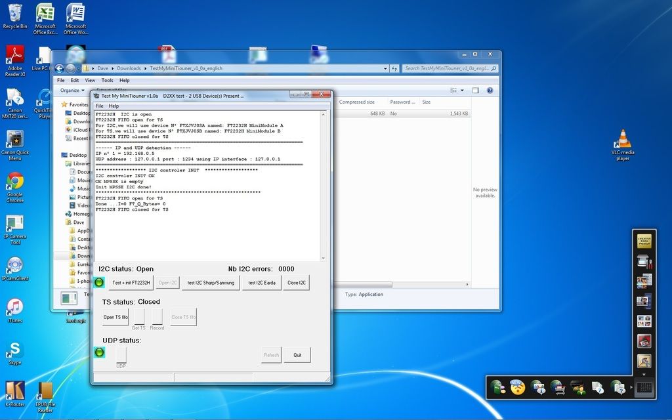Click the photo collage layout icon in Canon dock
This screenshot has height=420, width=672.
(x=644, y=321)
